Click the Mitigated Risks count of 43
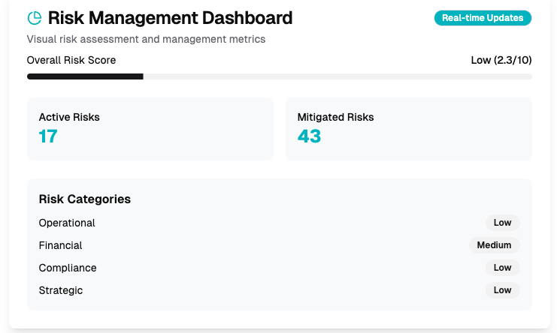The width and height of the screenshot is (557, 333). click(309, 136)
